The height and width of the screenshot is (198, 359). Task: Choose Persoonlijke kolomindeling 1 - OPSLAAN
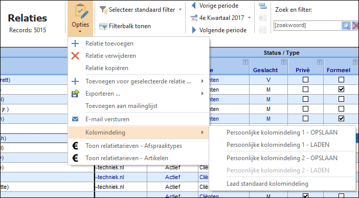[282, 133]
